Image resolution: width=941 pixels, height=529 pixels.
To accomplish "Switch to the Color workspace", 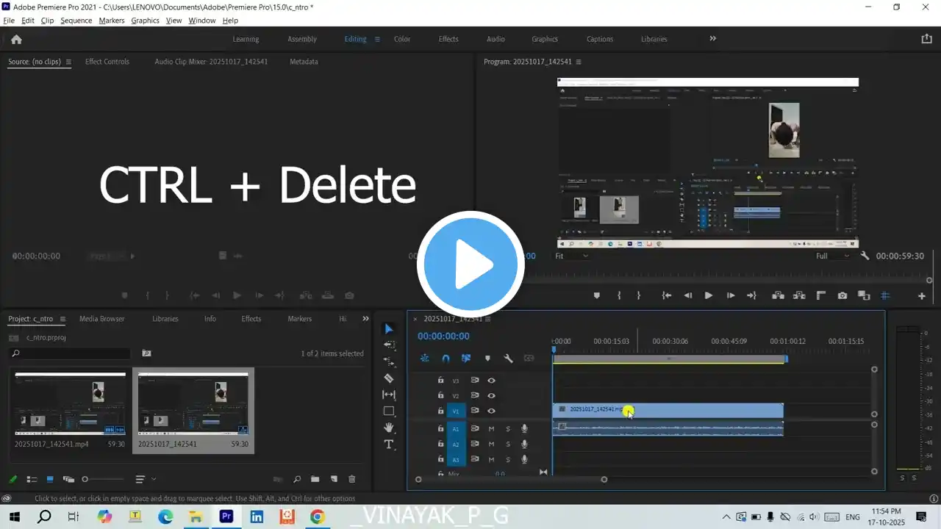I will point(402,39).
